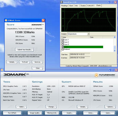
Task: Click the value list scroll up arrow
Action: pos(115,37)
